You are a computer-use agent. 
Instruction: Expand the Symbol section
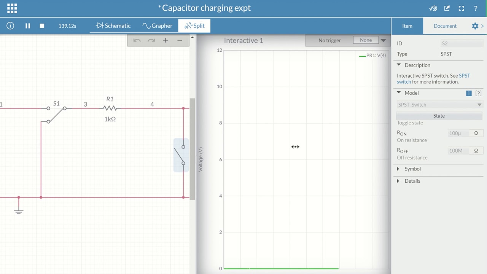[398, 169]
